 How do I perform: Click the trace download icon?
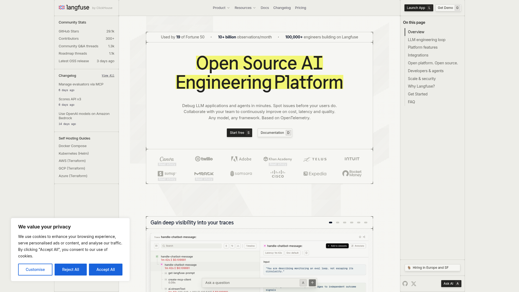[238, 246]
